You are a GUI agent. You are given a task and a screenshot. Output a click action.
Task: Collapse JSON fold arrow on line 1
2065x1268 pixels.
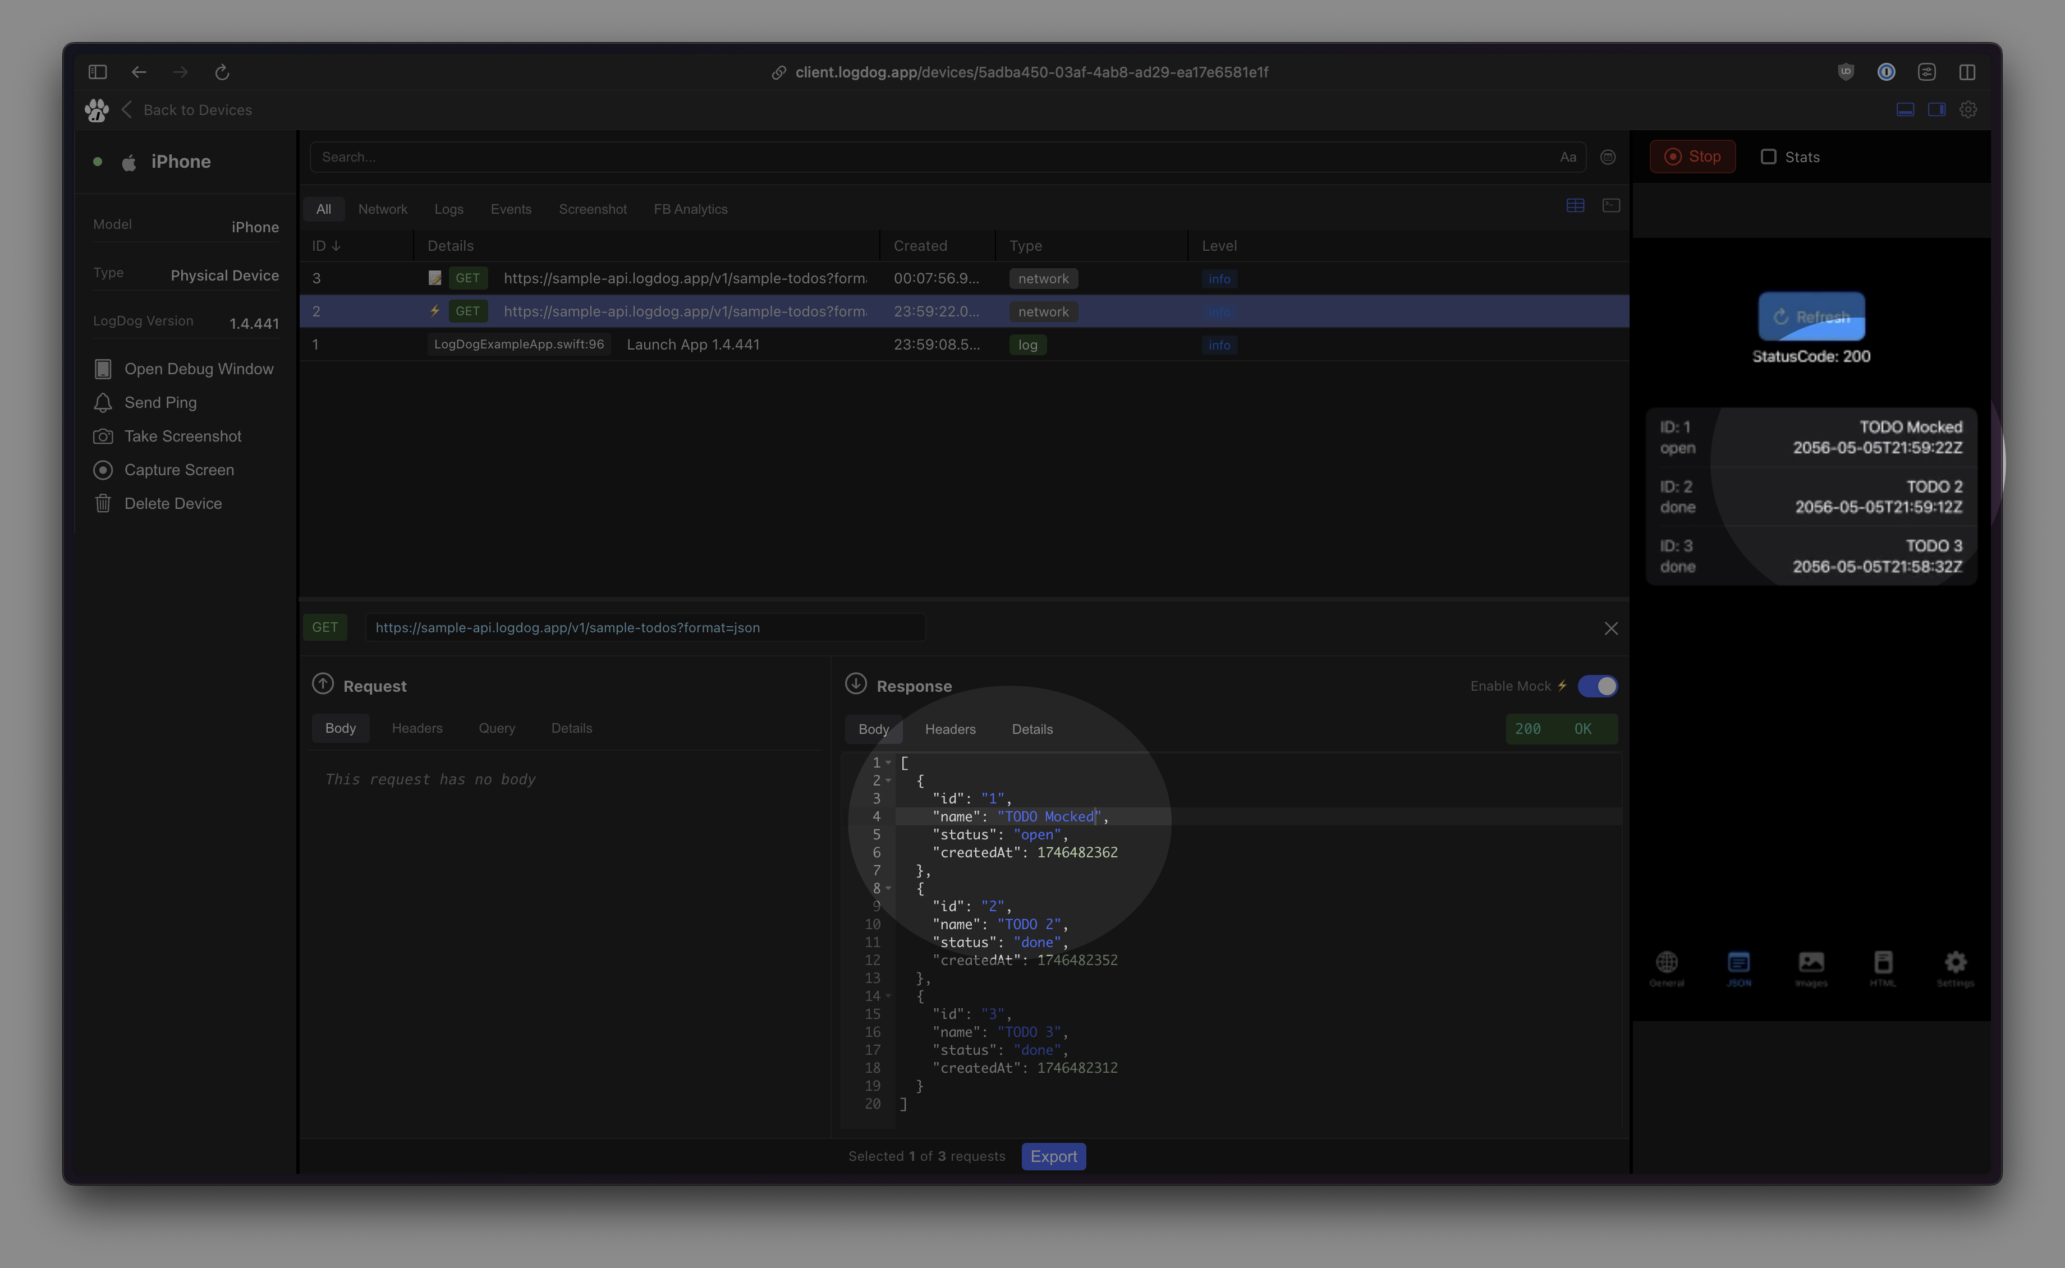888,762
